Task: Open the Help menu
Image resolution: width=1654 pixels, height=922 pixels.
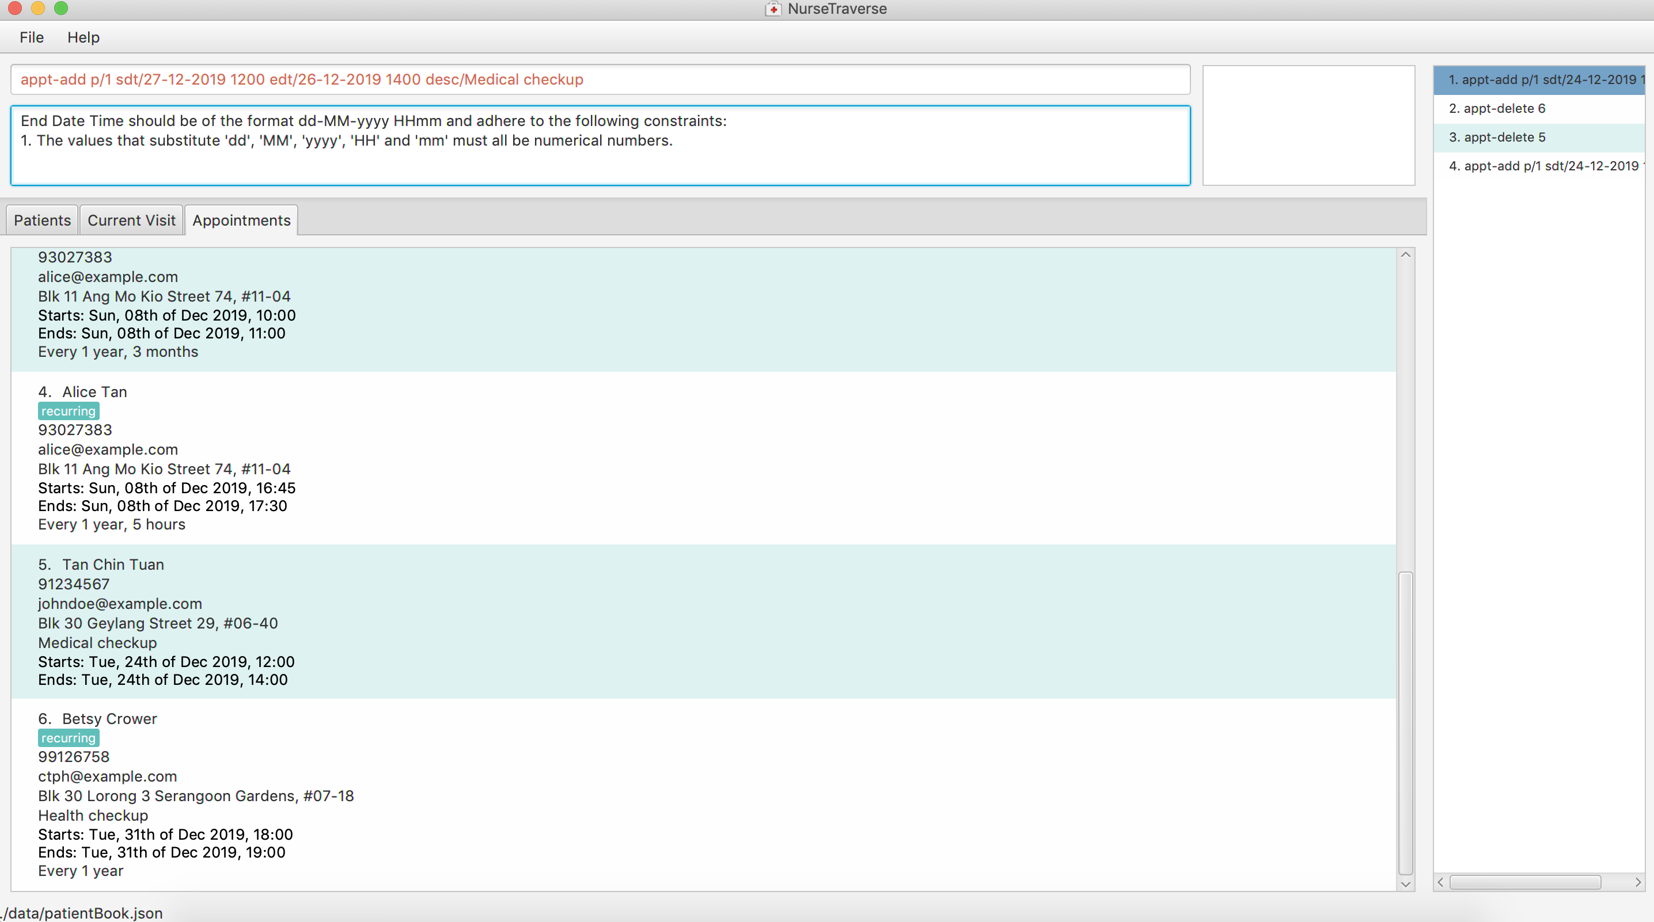Action: tap(84, 37)
